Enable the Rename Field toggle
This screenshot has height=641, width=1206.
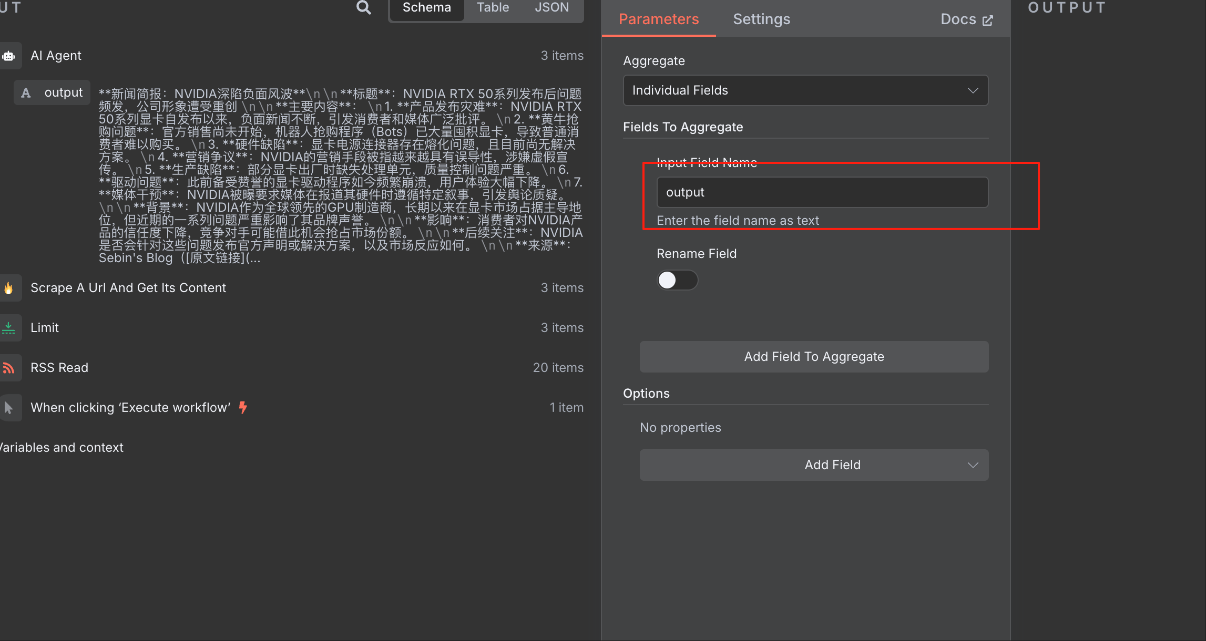(677, 280)
